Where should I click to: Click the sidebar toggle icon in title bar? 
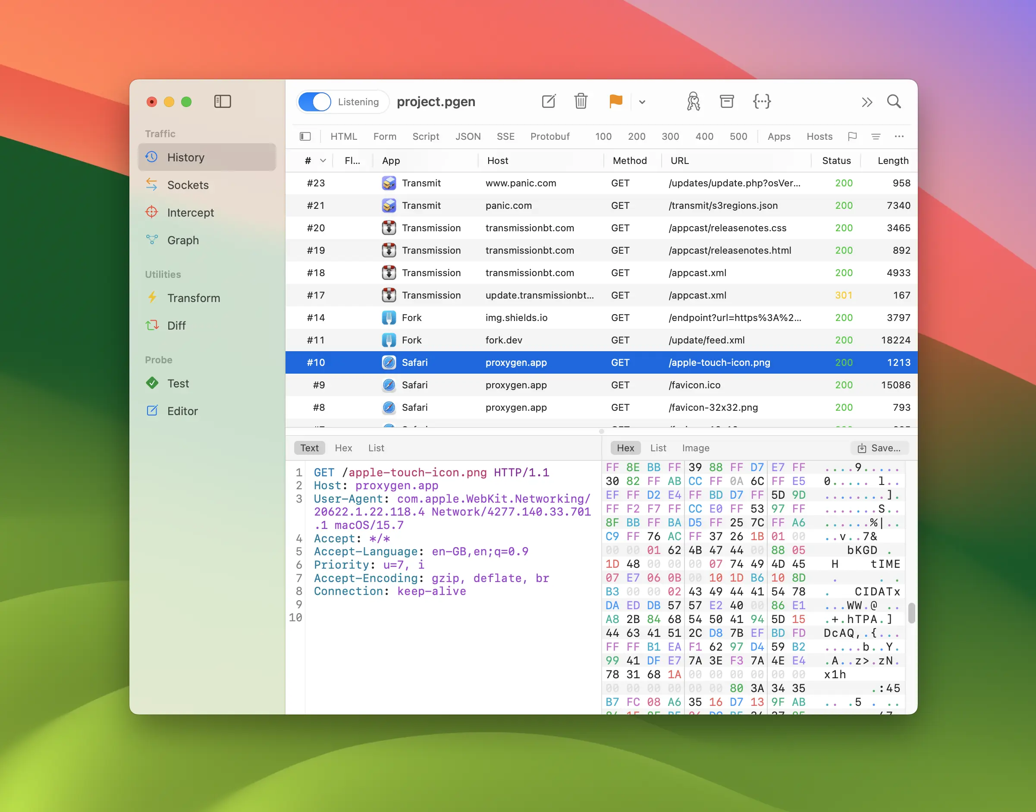[223, 101]
